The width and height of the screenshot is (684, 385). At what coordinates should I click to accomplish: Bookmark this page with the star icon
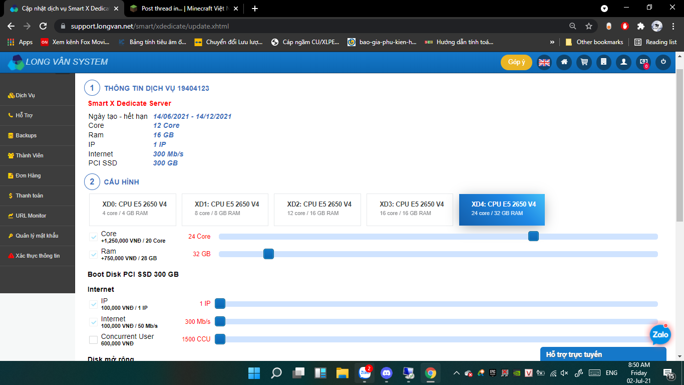coord(589,26)
